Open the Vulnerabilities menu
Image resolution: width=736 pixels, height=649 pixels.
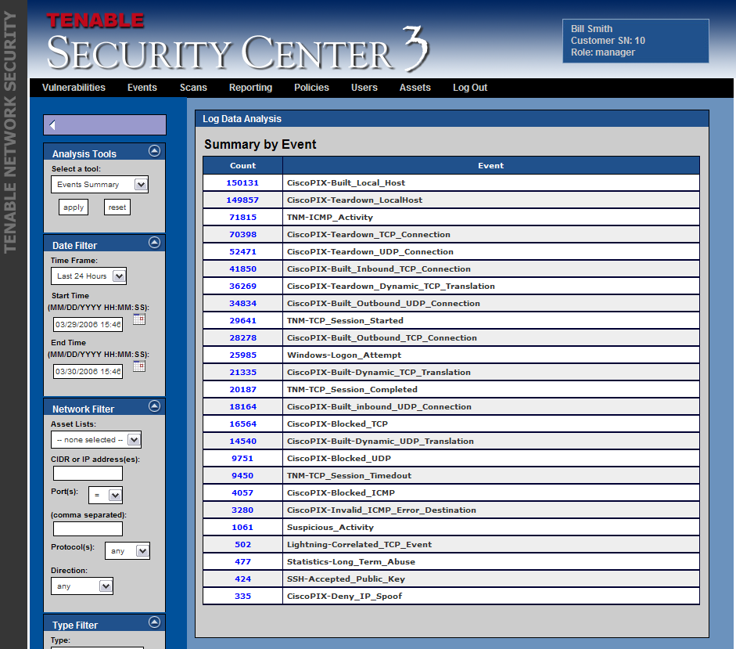pyautogui.click(x=74, y=88)
